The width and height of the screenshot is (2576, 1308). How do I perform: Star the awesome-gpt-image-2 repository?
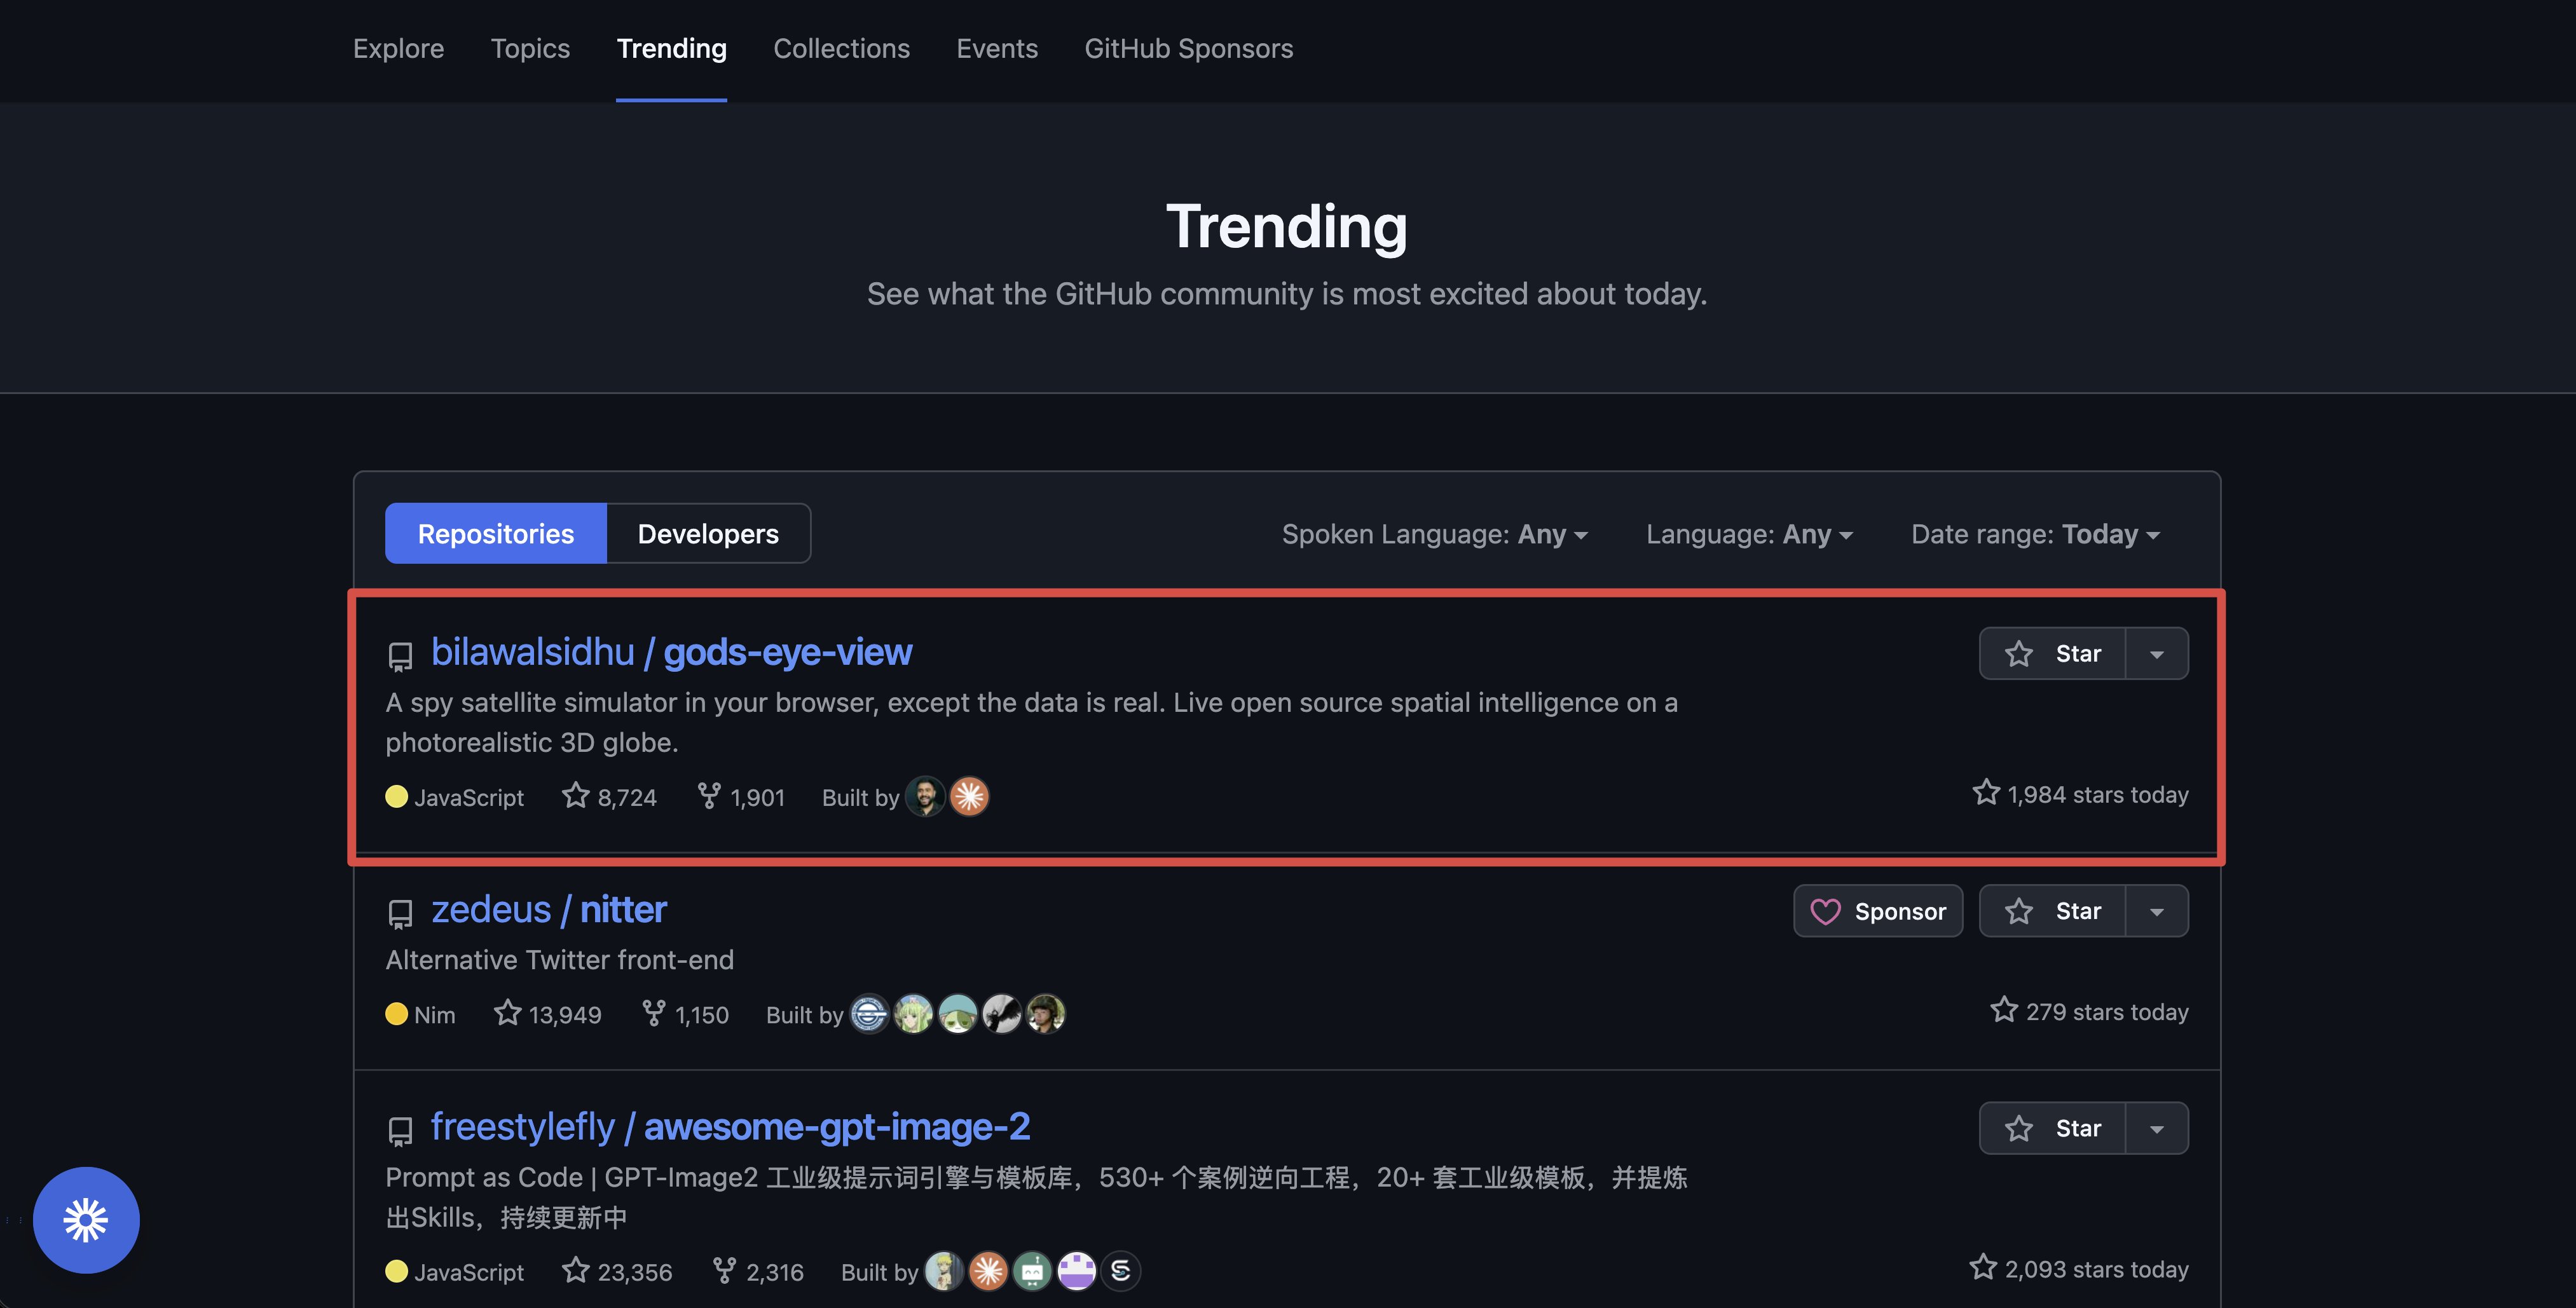[2053, 1128]
